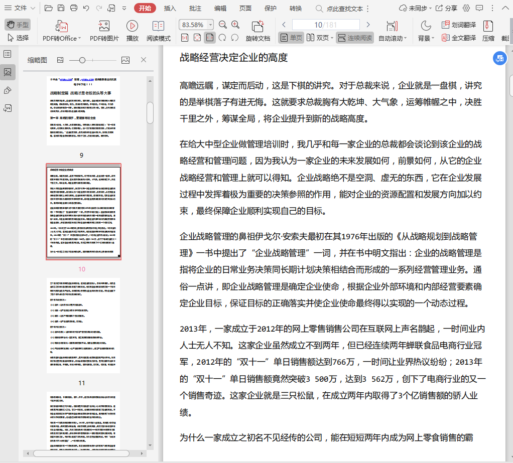Click the 分享 share button
Image resolution: width=513 pixels, height=463 pixels.
[x=447, y=8]
